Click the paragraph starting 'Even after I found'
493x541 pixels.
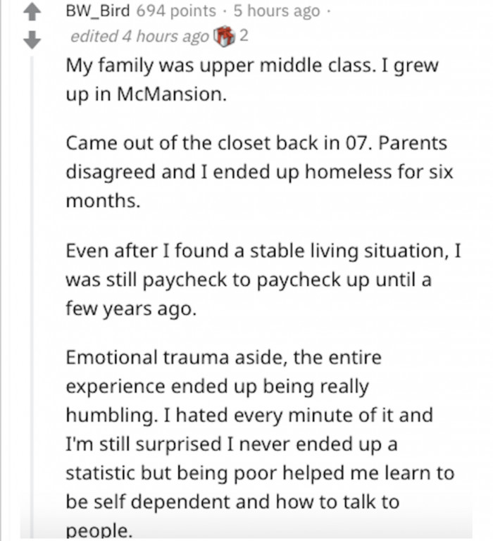263,279
